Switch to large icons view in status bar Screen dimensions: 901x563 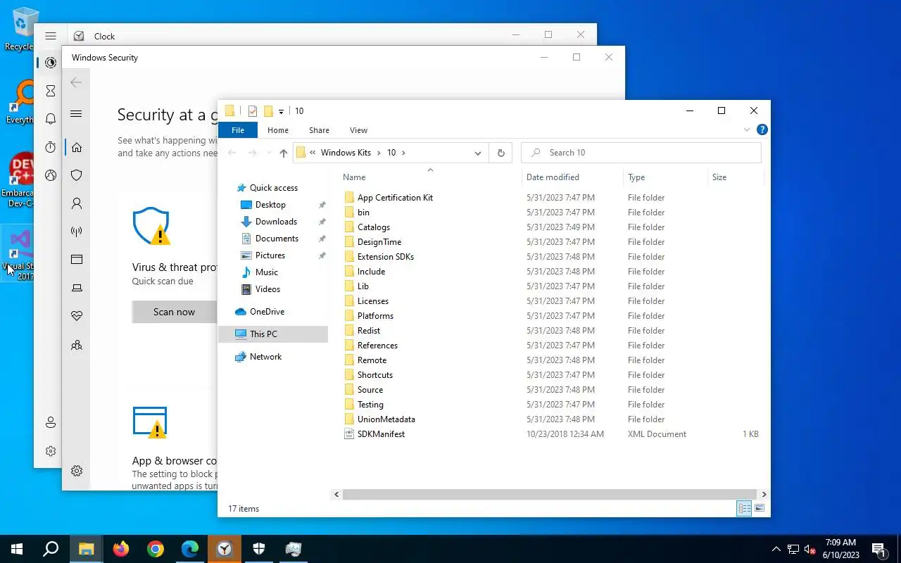[760, 508]
